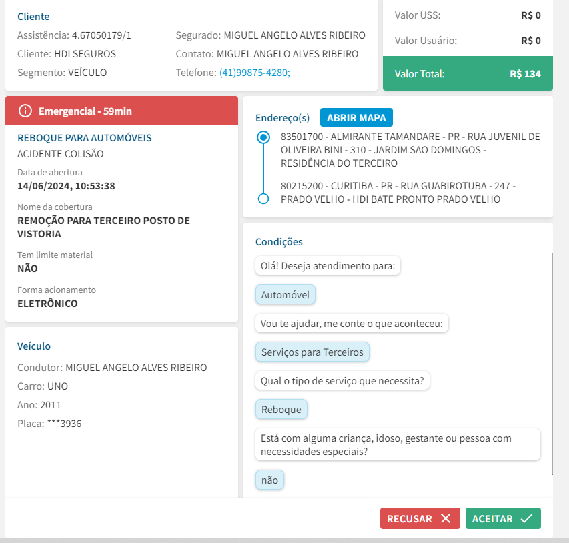Click Carro UNO text
The image size is (569, 543).
43,386
